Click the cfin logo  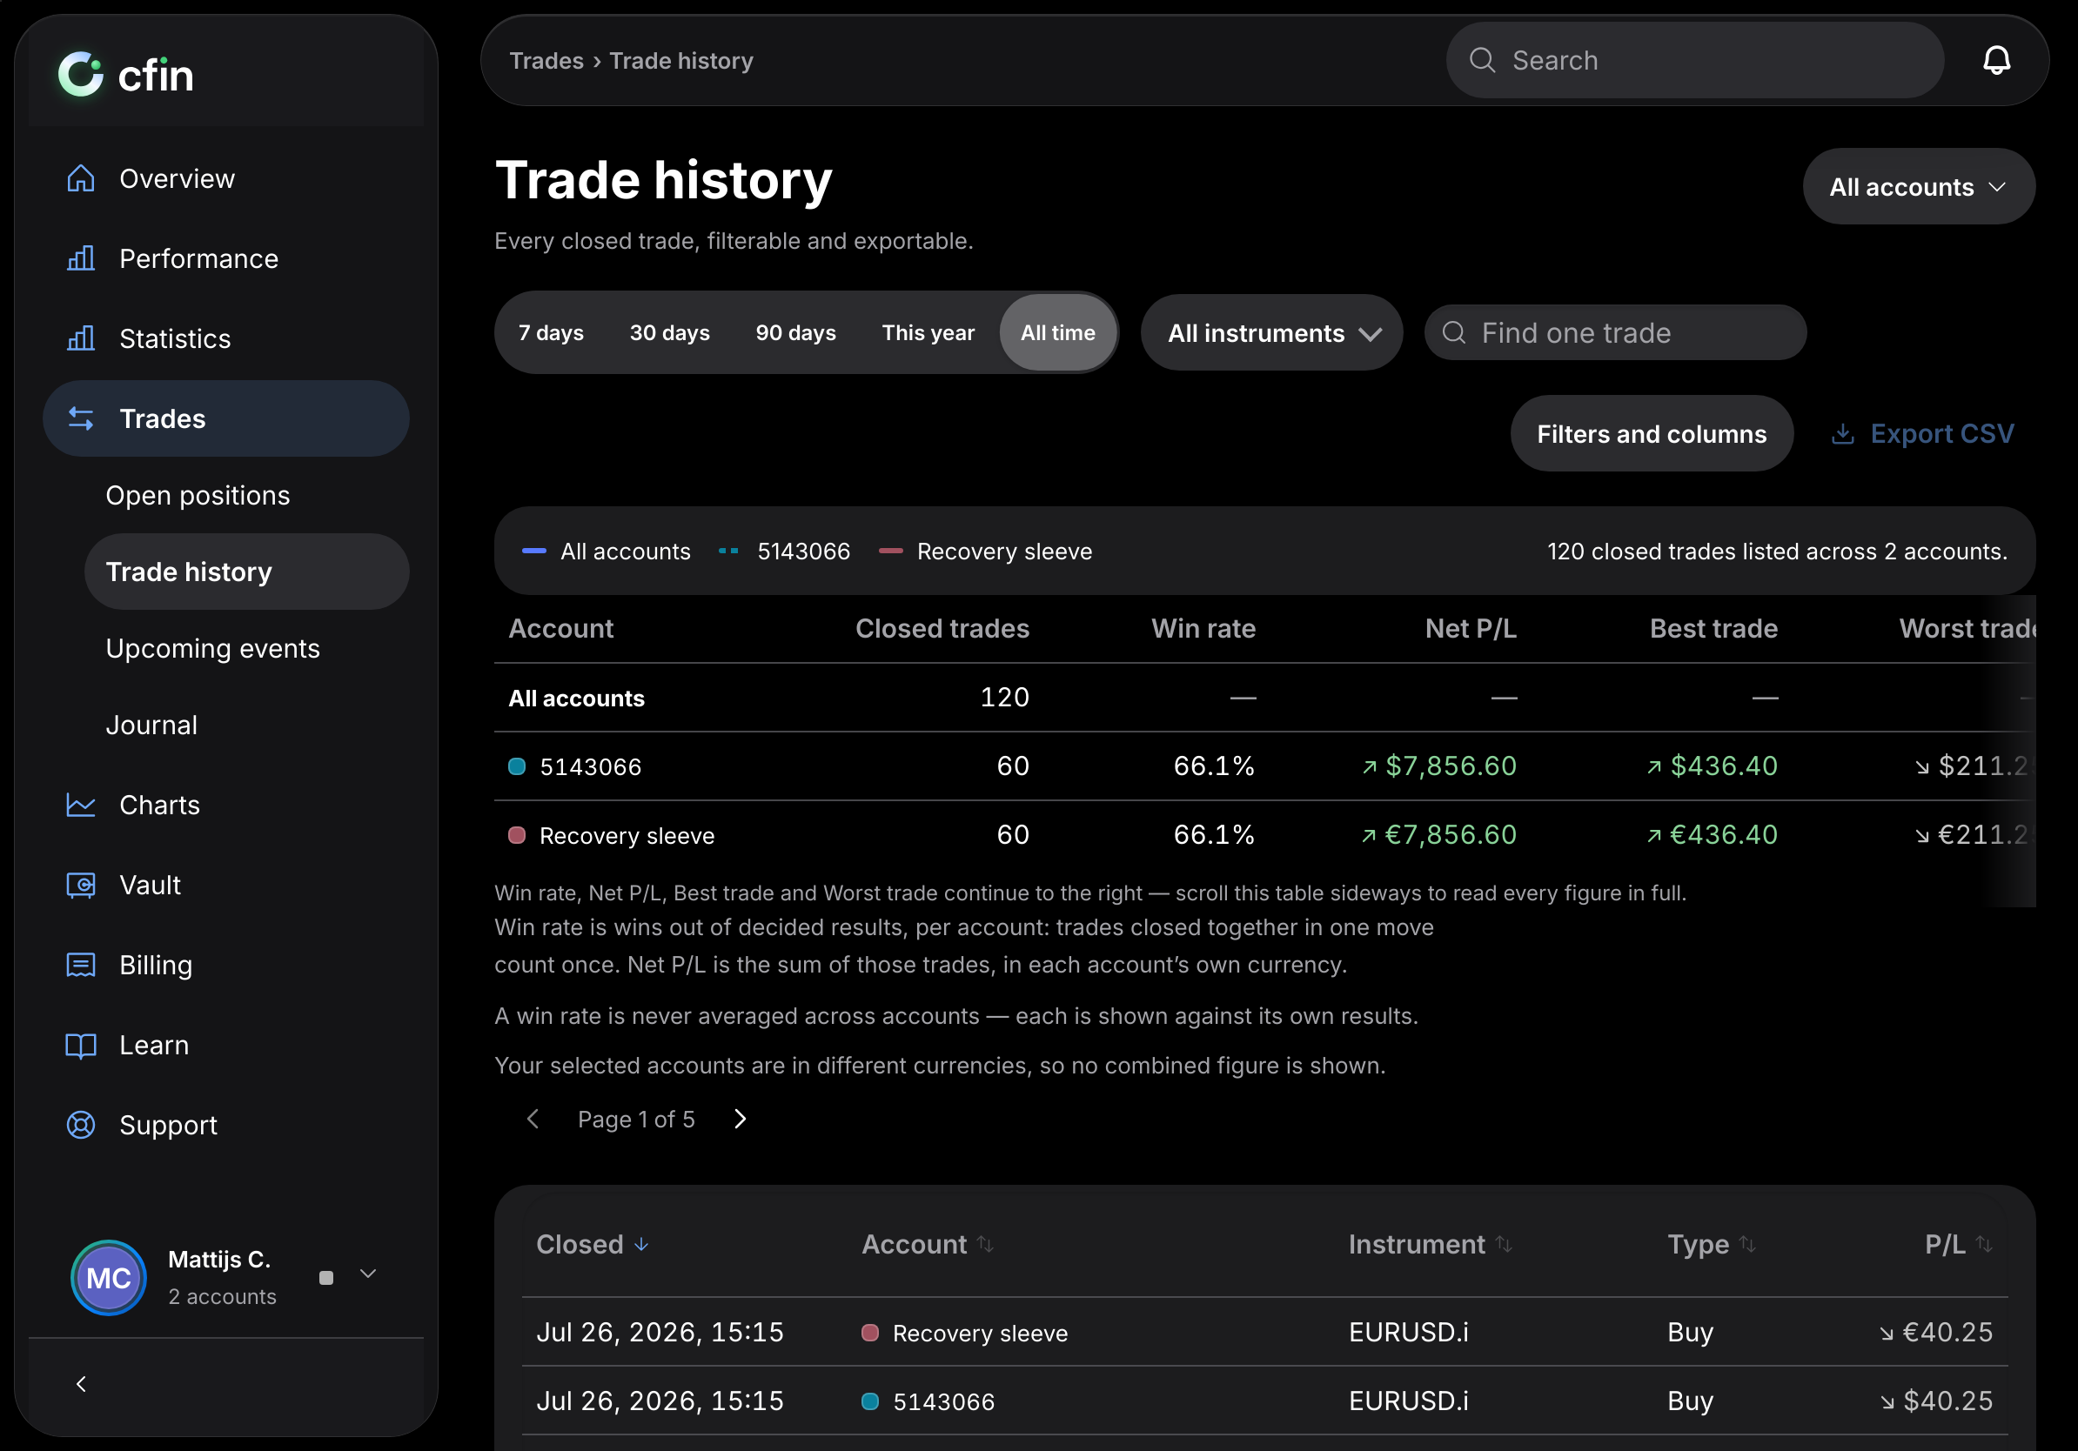point(126,74)
